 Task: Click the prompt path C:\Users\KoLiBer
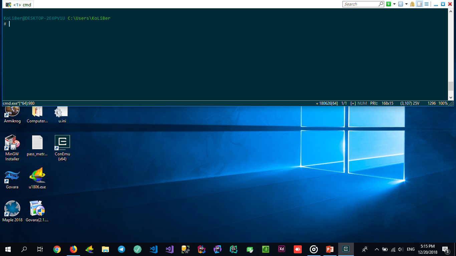[x=89, y=18]
